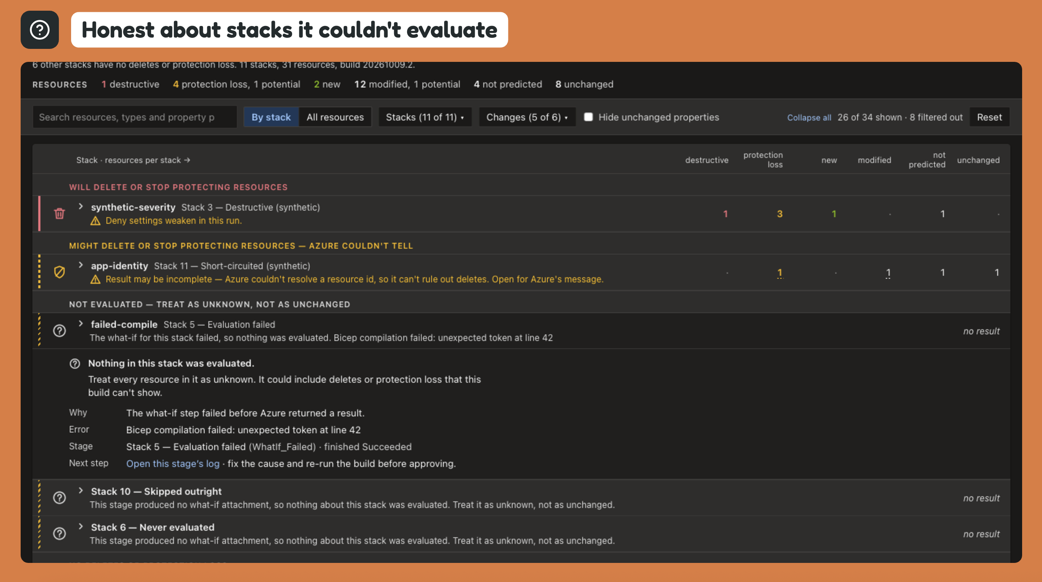Click '8 unchanged' in resources summary

click(x=584, y=84)
